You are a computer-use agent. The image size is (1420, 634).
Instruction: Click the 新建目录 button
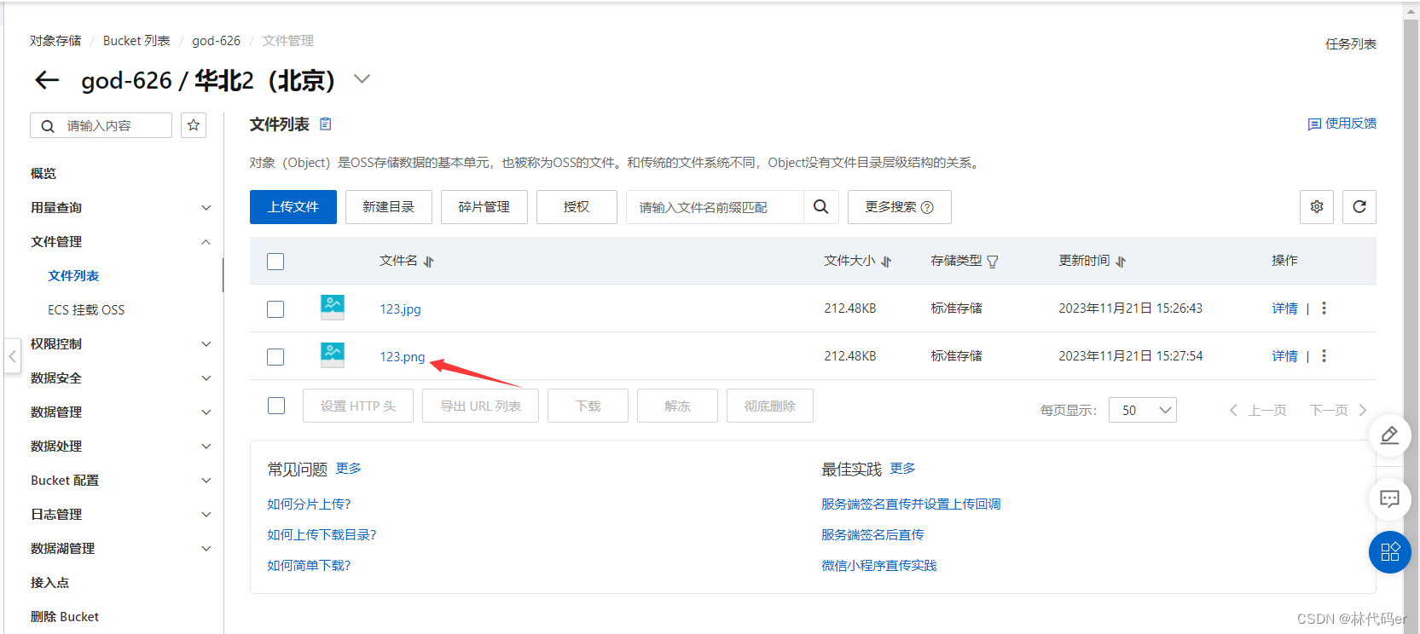coord(389,207)
